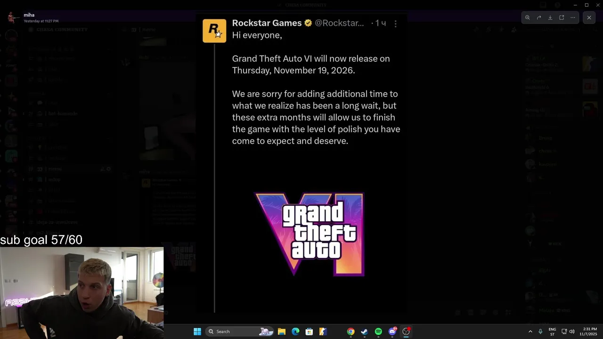Click the microphone tray icon
The height and width of the screenshot is (339, 603).
[540, 331]
